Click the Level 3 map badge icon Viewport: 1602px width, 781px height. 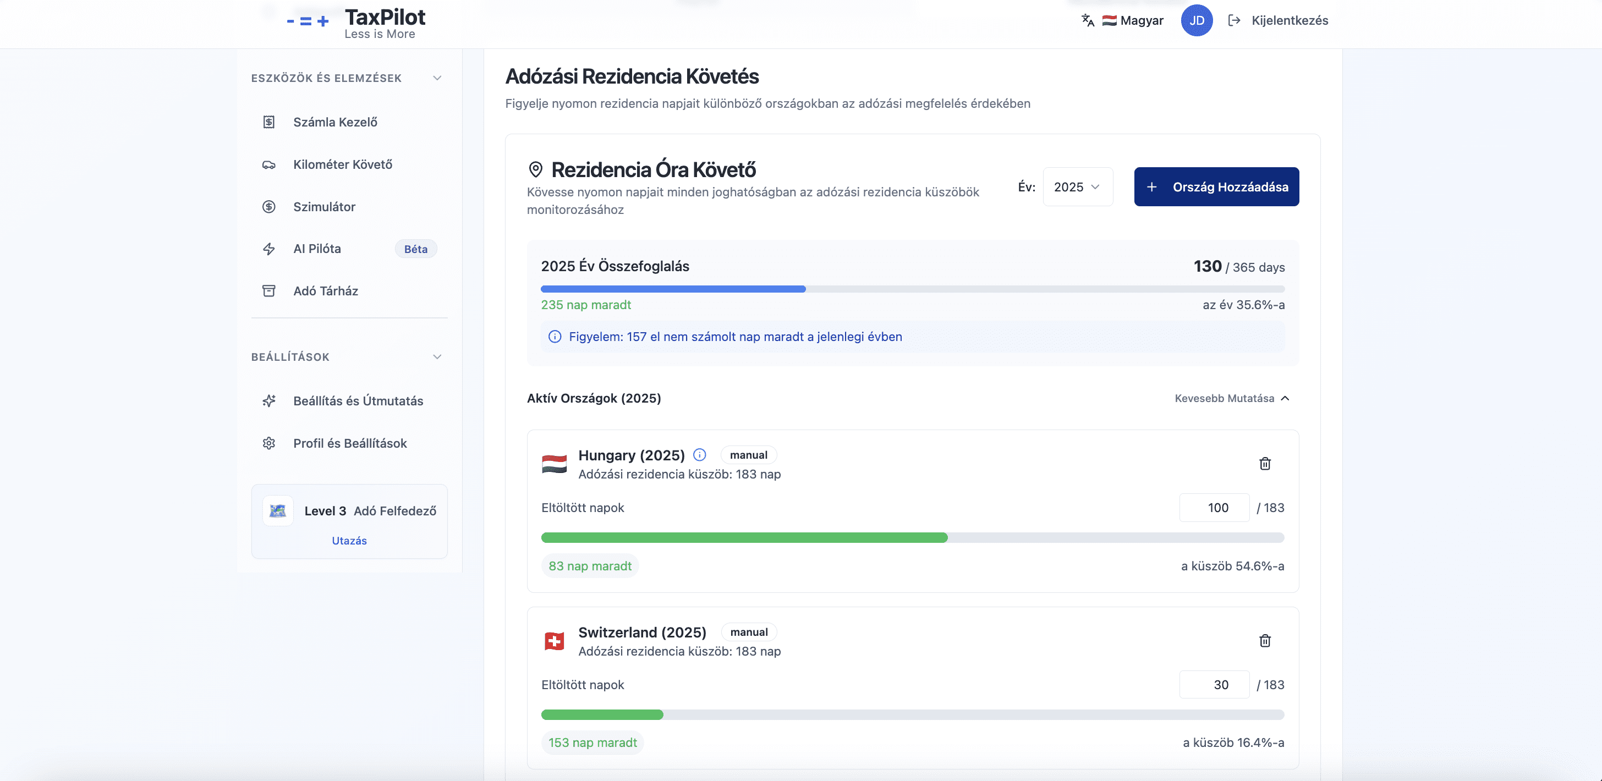click(278, 511)
